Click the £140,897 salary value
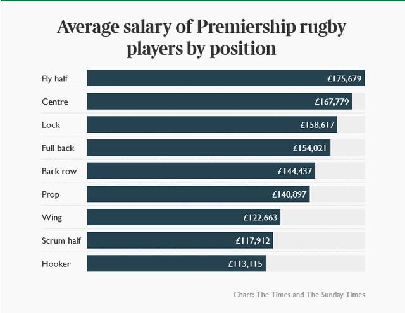The width and height of the screenshot is (405, 313). (289, 194)
